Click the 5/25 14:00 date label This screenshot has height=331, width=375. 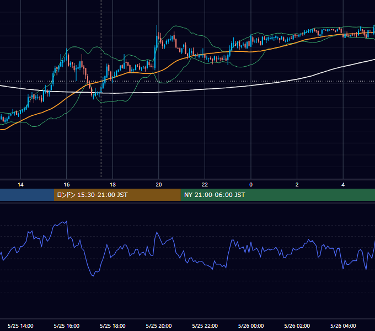click(x=20, y=325)
